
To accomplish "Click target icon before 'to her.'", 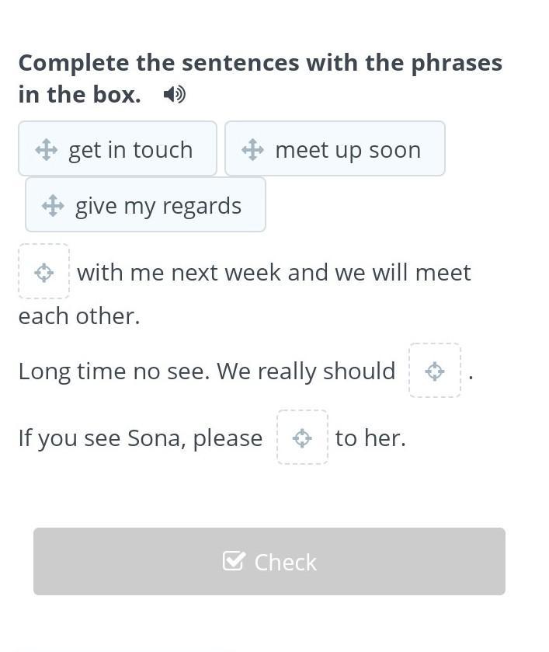I will click(302, 438).
